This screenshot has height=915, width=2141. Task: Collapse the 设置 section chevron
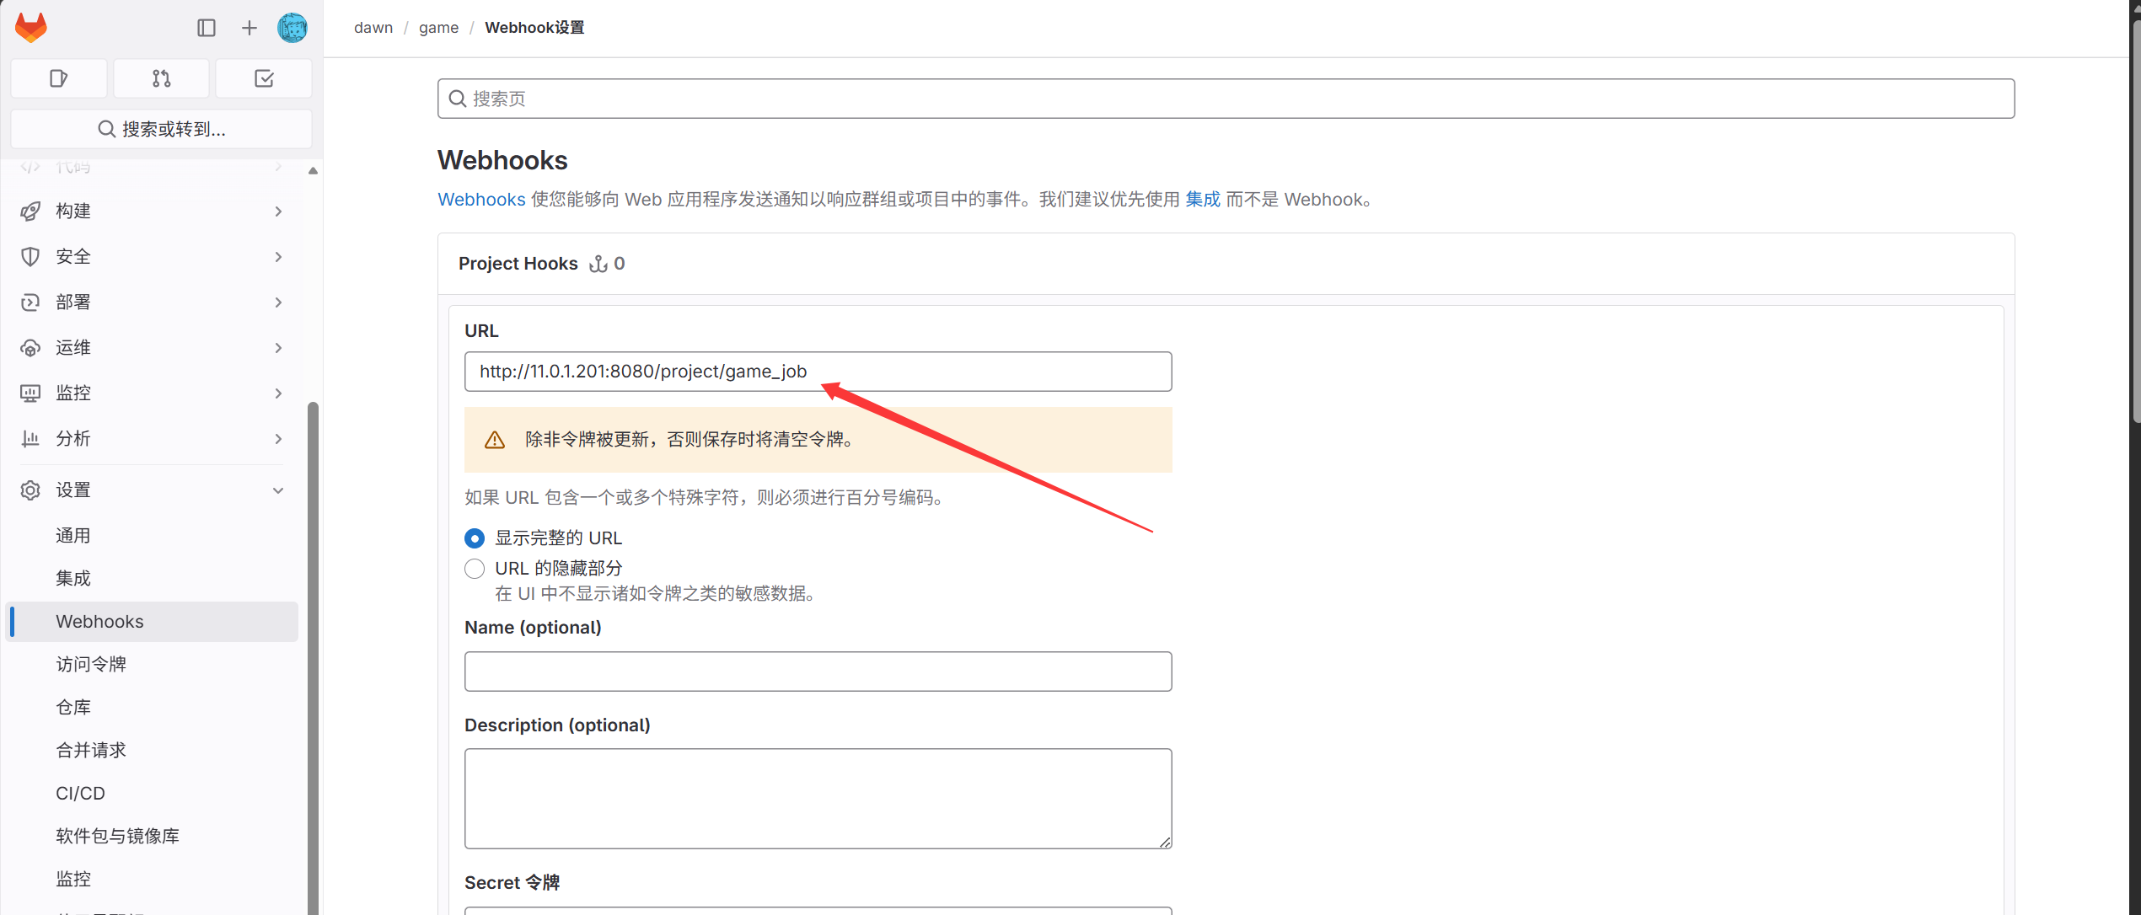tap(278, 490)
